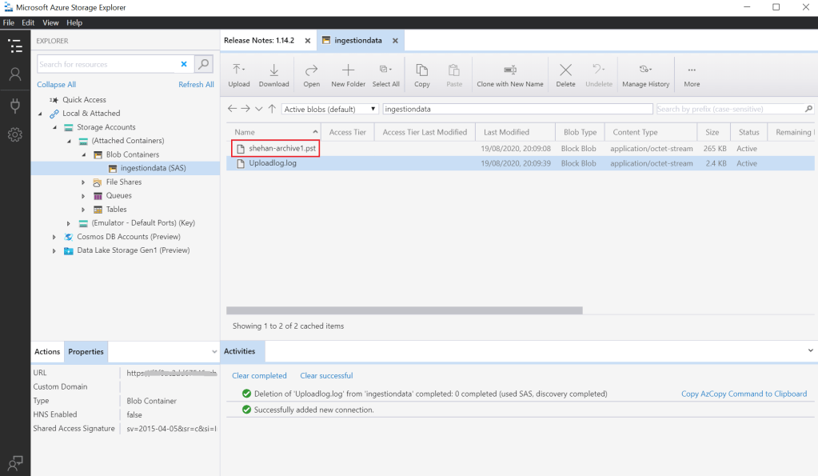Open Active blobs (default) dropdown
Image resolution: width=818 pixels, height=476 pixels.
pyautogui.click(x=330, y=109)
